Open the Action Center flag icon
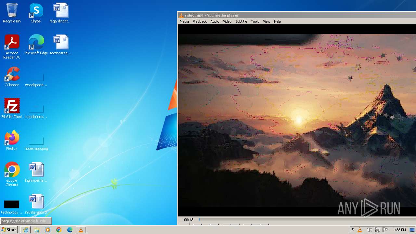416x234 pixels. point(385,230)
